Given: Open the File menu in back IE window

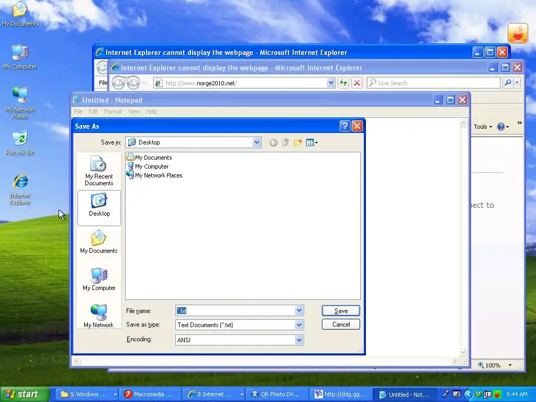Looking at the screenshot, I should coord(103,83).
